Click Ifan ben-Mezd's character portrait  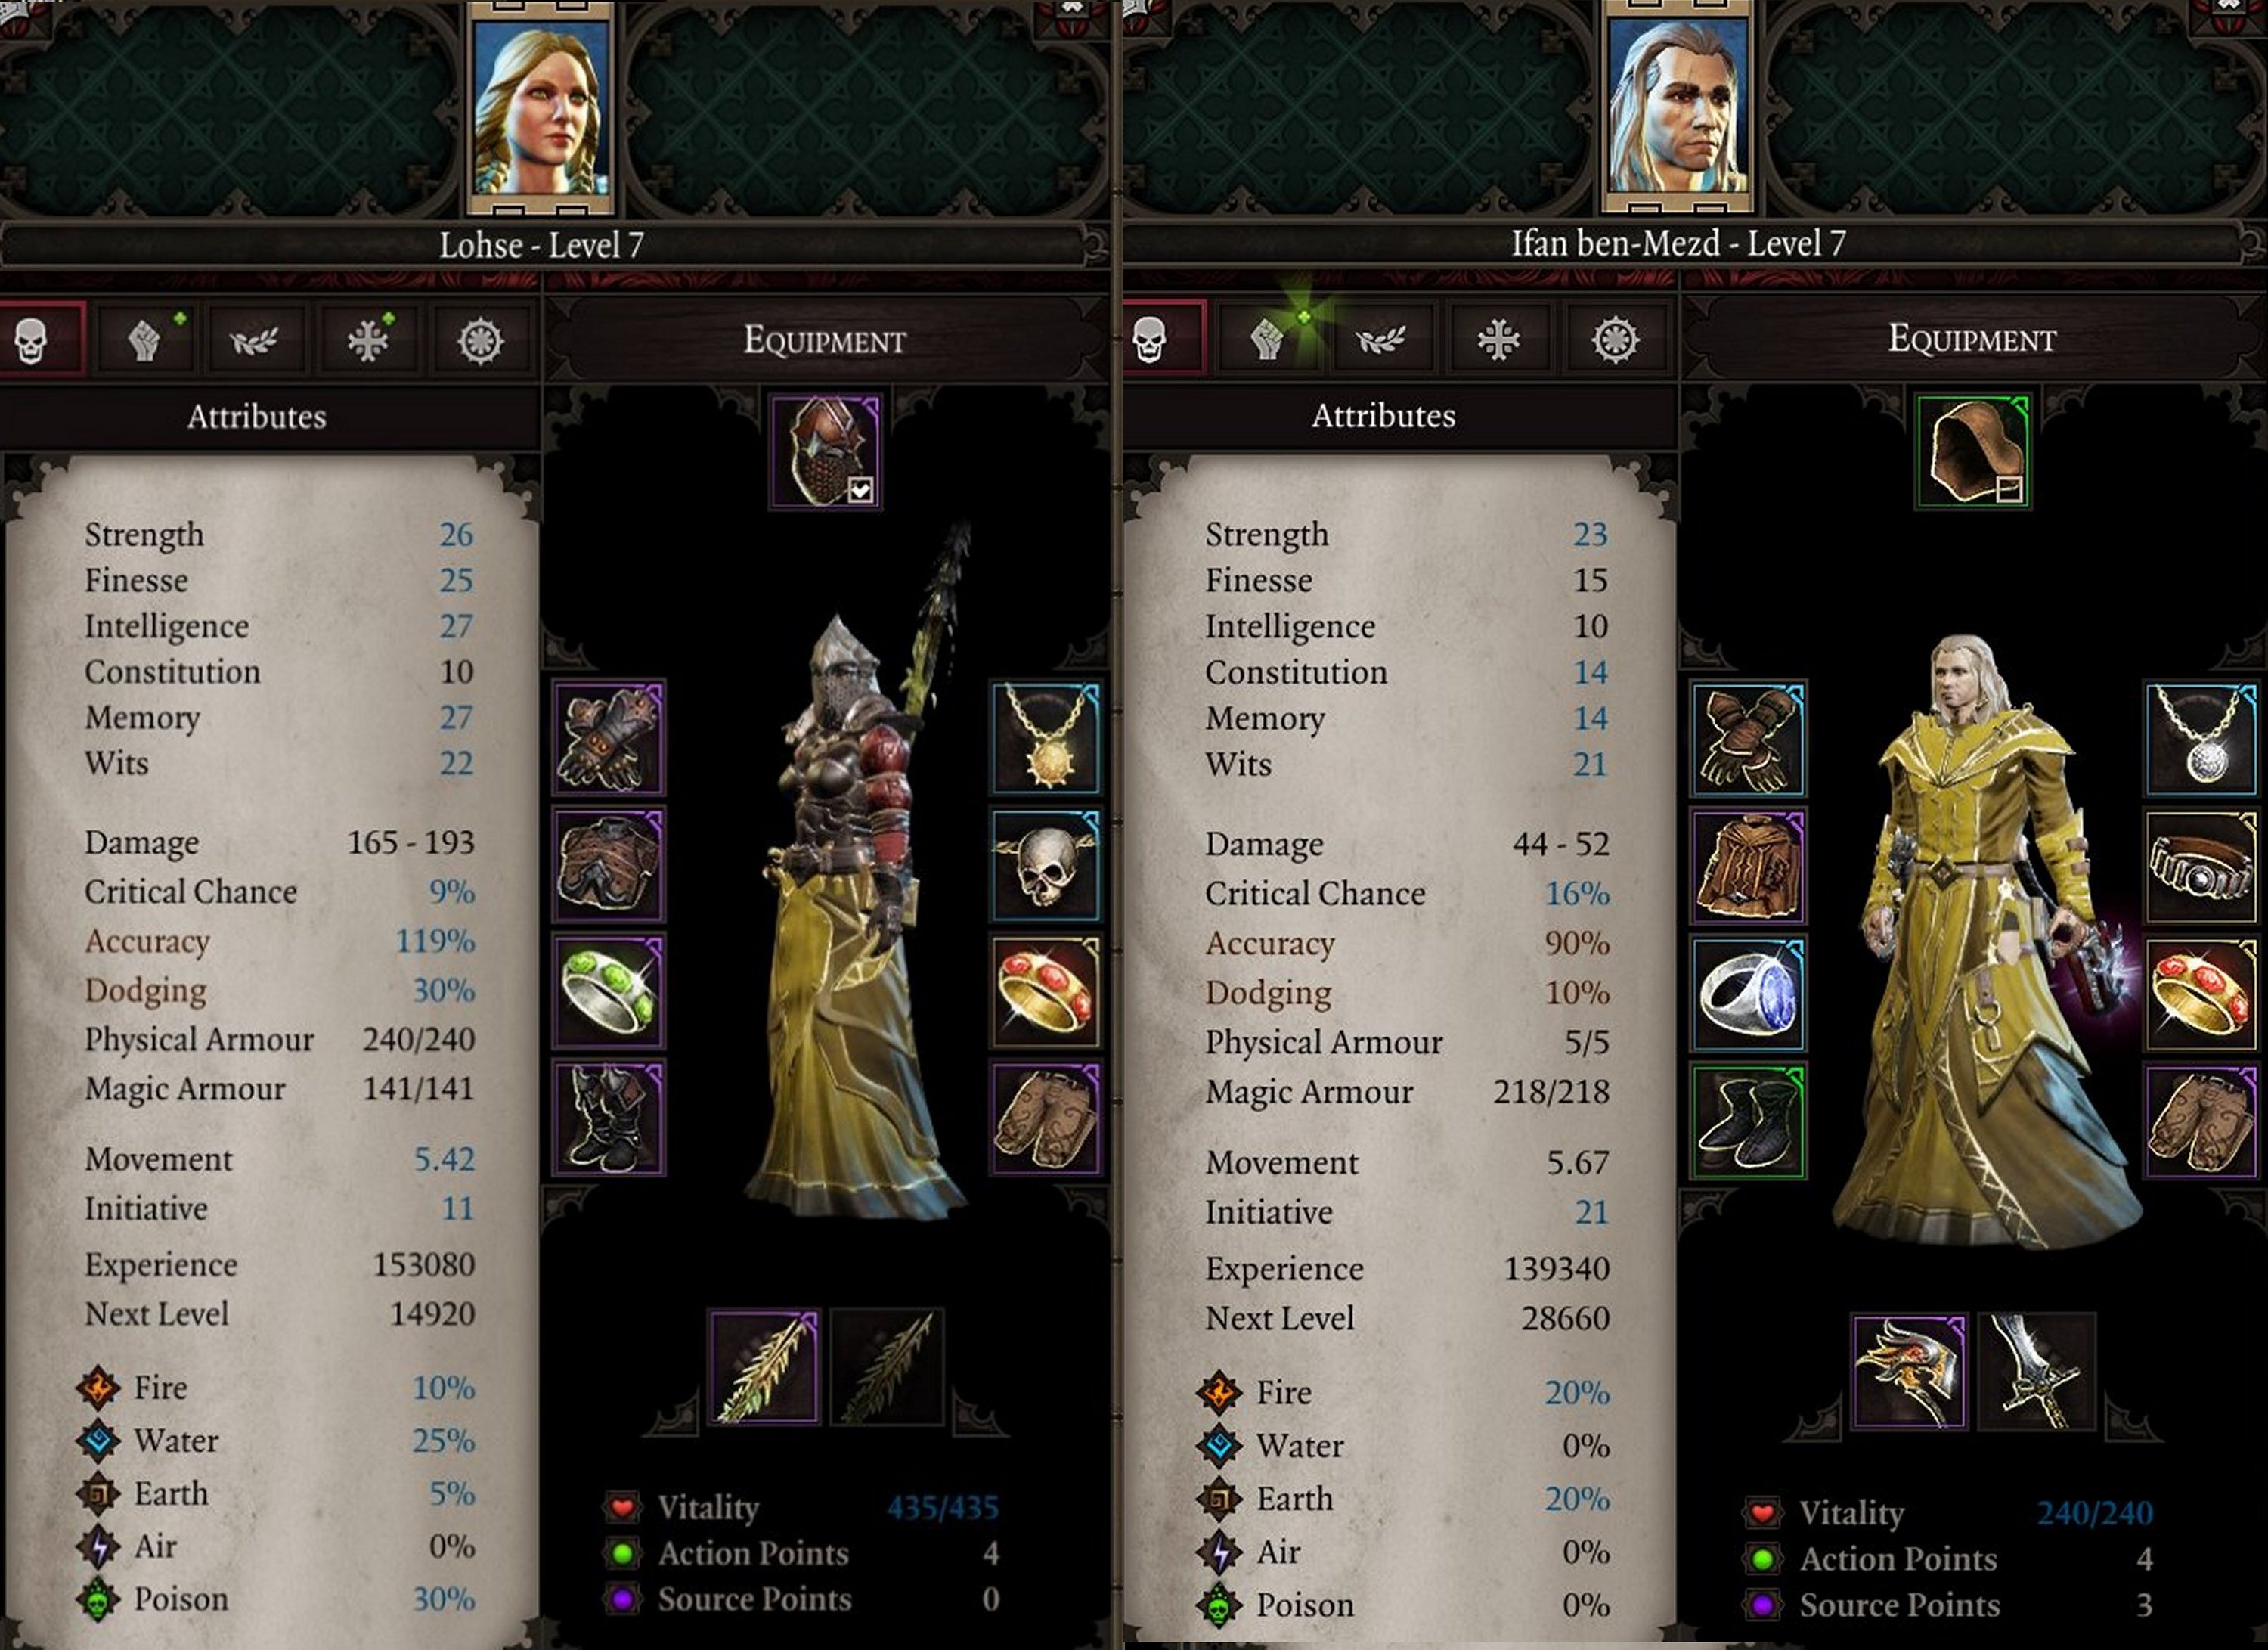(1677, 107)
